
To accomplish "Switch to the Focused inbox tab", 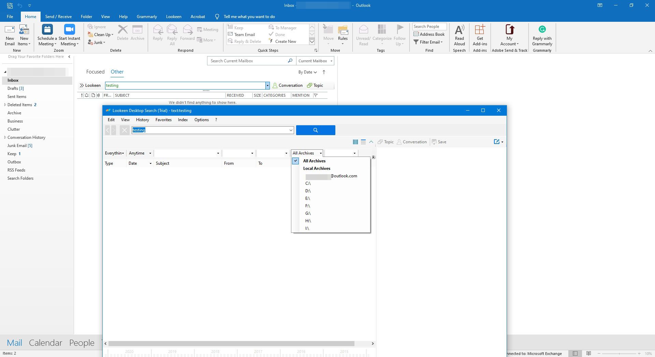I will click(x=95, y=72).
